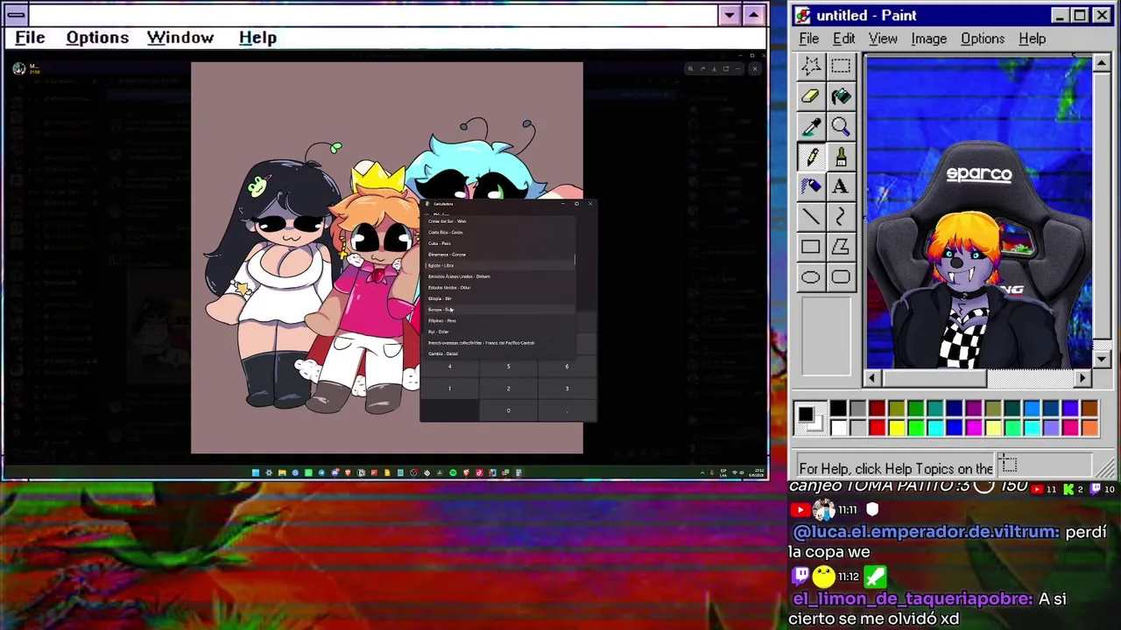Screen dimensions: 1121x630
Task: Activate the Text tool in Paint
Action: point(841,186)
